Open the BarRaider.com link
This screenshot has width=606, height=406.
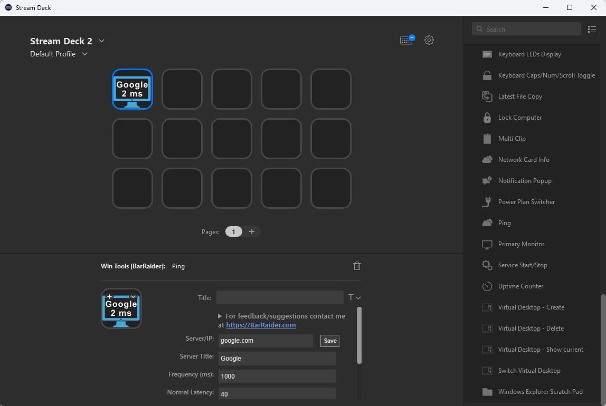point(261,325)
